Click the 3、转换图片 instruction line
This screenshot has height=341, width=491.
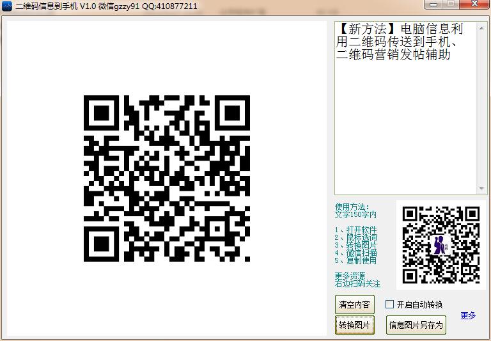pyautogui.click(x=355, y=245)
